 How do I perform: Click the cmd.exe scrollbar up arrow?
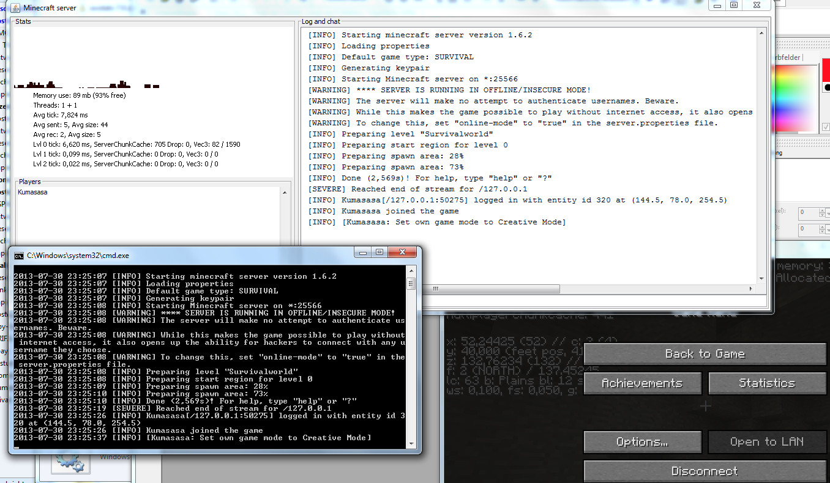coord(411,271)
